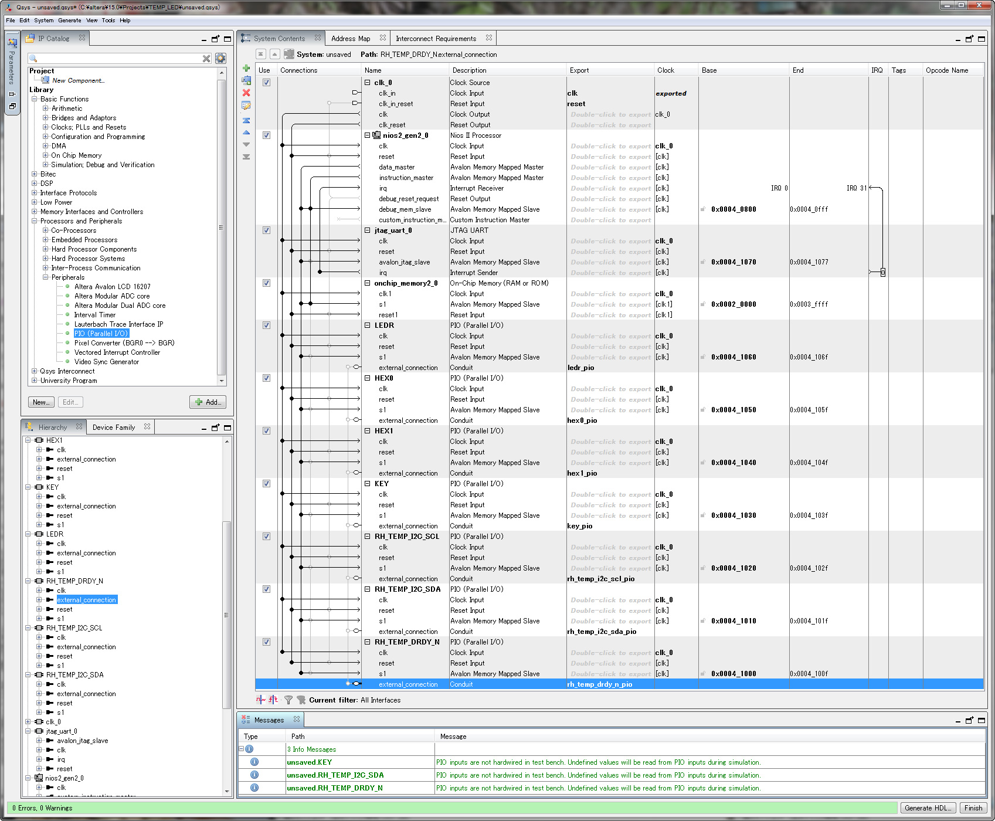The image size is (995, 821).
Task: Click the add subsystem icon in left toolbar
Action: pyautogui.click(x=246, y=80)
